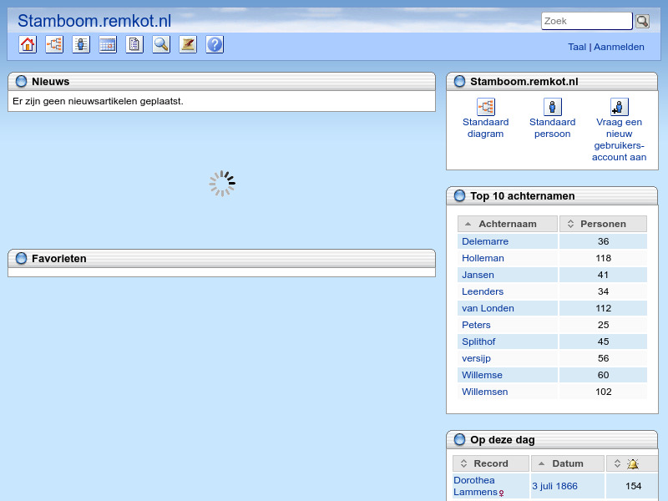This screenshot has width=668, height=501.
Task: Open the Taal menu
Action: (x=577, y=47)
